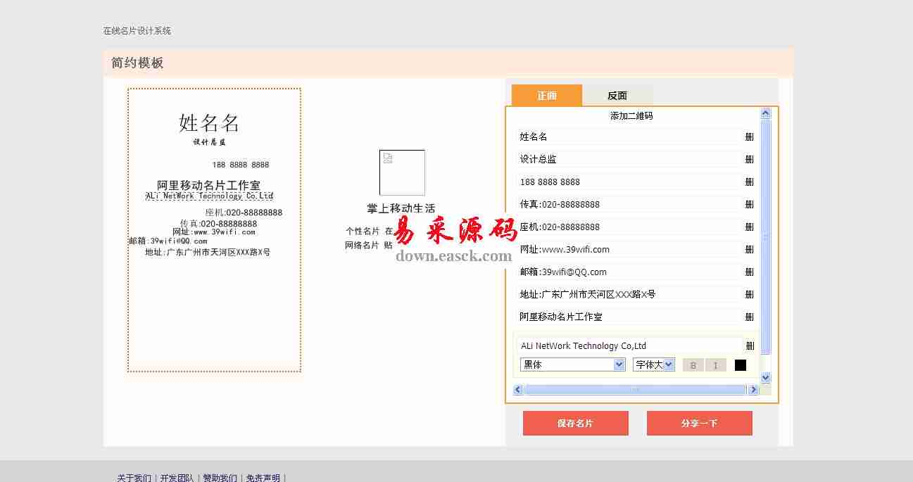The width and height of the screenshot is (913, 482).
Task: Toggle italic formatting with the I button
Action: pos(715,365)
